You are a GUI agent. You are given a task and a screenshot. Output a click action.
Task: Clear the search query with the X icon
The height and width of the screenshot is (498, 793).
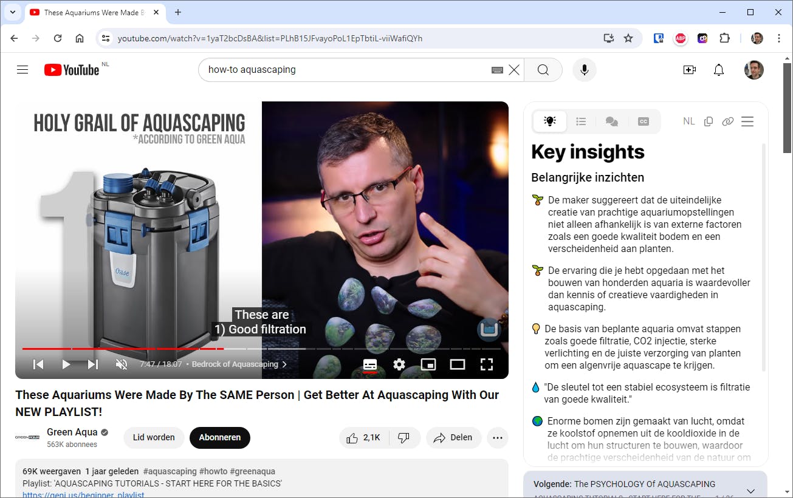(x=514, y=70)
